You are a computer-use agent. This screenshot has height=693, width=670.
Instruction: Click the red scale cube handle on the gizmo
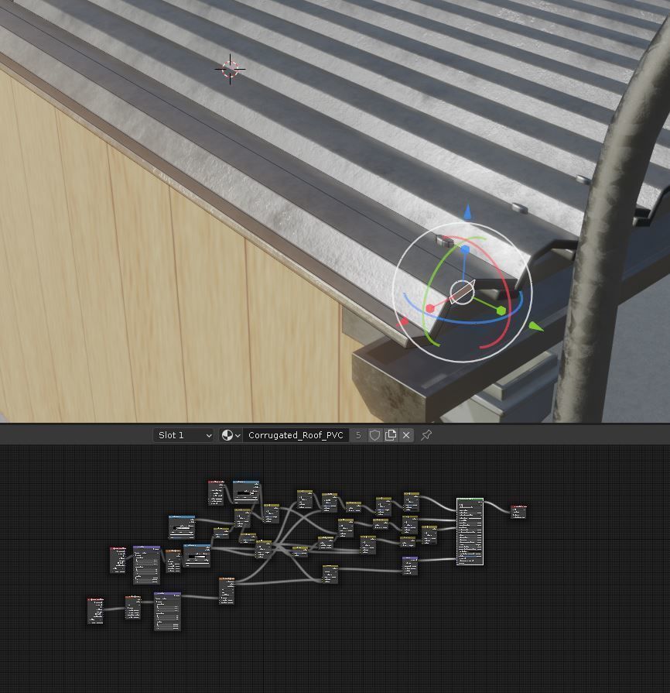point(429,308)
